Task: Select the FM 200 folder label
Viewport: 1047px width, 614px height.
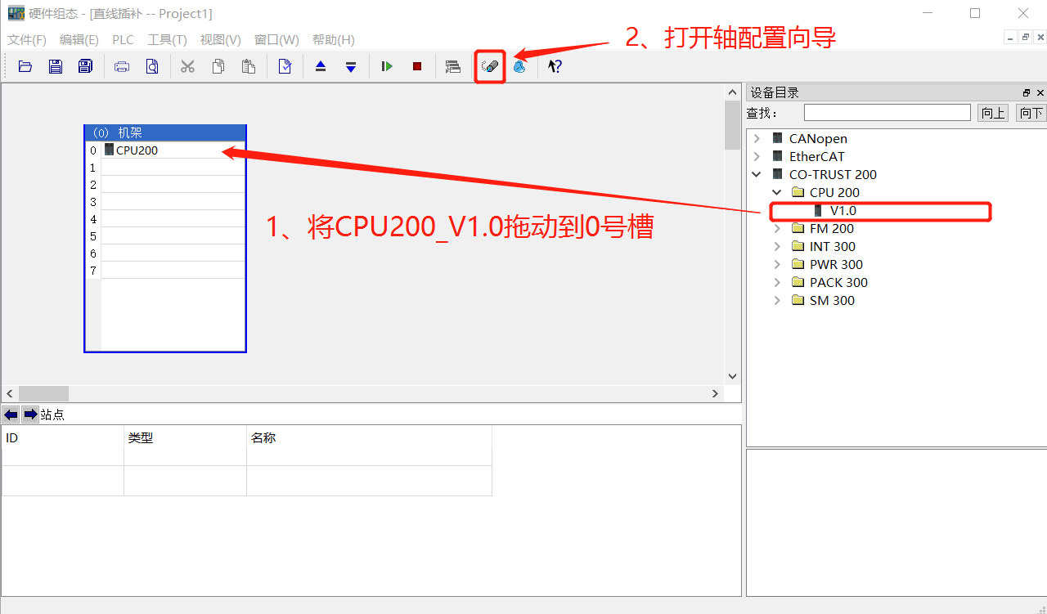Action: 832,229
